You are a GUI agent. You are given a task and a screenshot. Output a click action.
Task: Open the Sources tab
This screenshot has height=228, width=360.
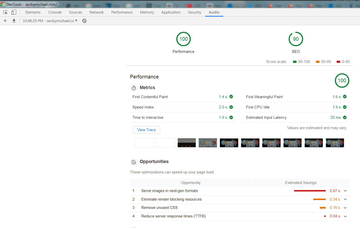(75, 12)
